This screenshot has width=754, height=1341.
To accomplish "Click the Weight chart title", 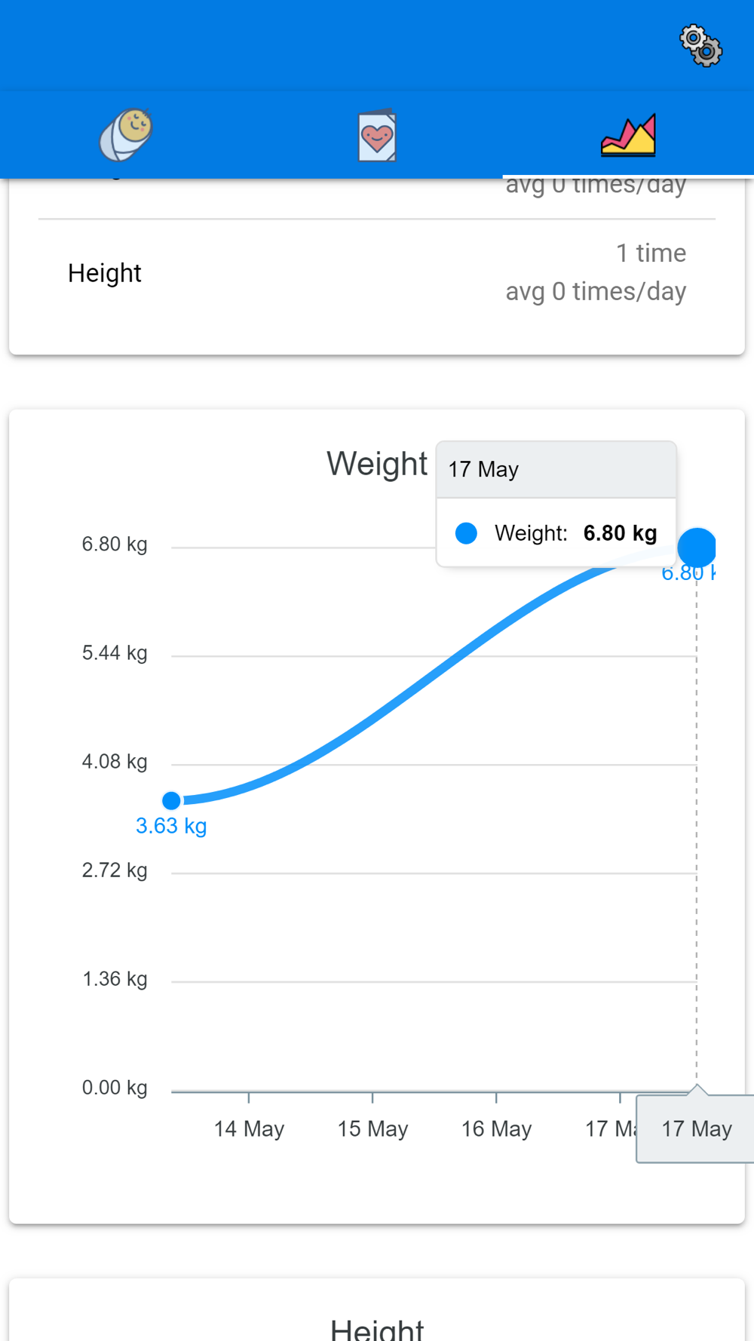I will pyautogui.click(x=377, y=463).
